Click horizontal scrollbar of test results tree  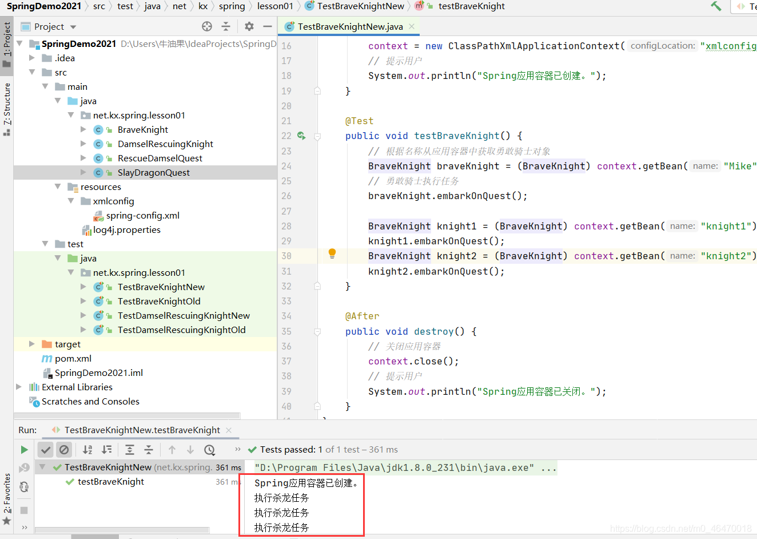point(122,530)
